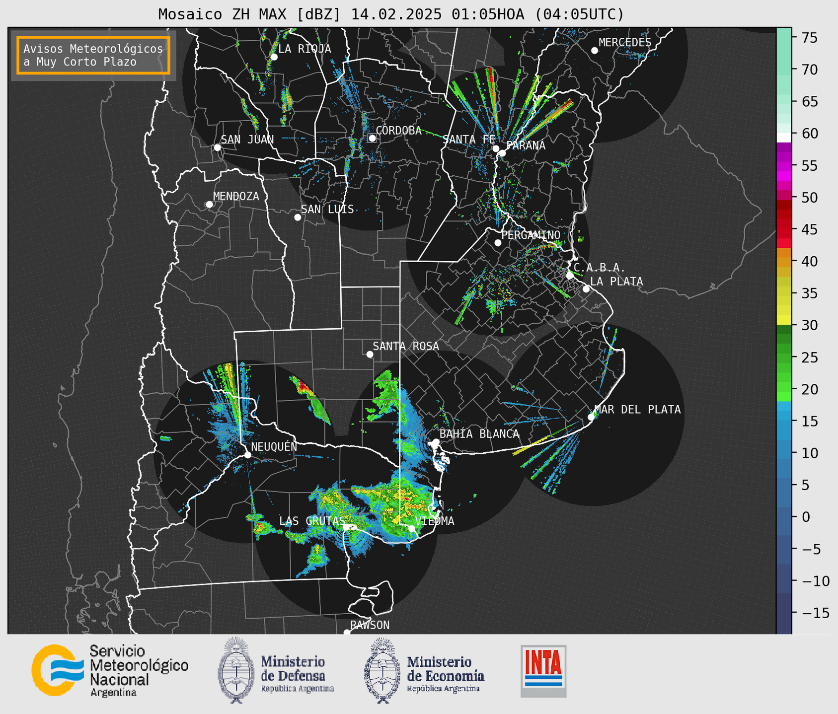The height and width of the screenshot is (714, 838).
Task: Click the 70 dBZ tick label
Action: click(x=810, y=70)
